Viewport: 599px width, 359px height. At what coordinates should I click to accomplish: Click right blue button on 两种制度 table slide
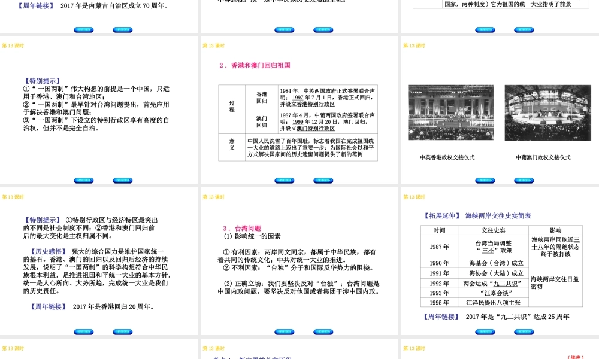(x=524, y=30)
